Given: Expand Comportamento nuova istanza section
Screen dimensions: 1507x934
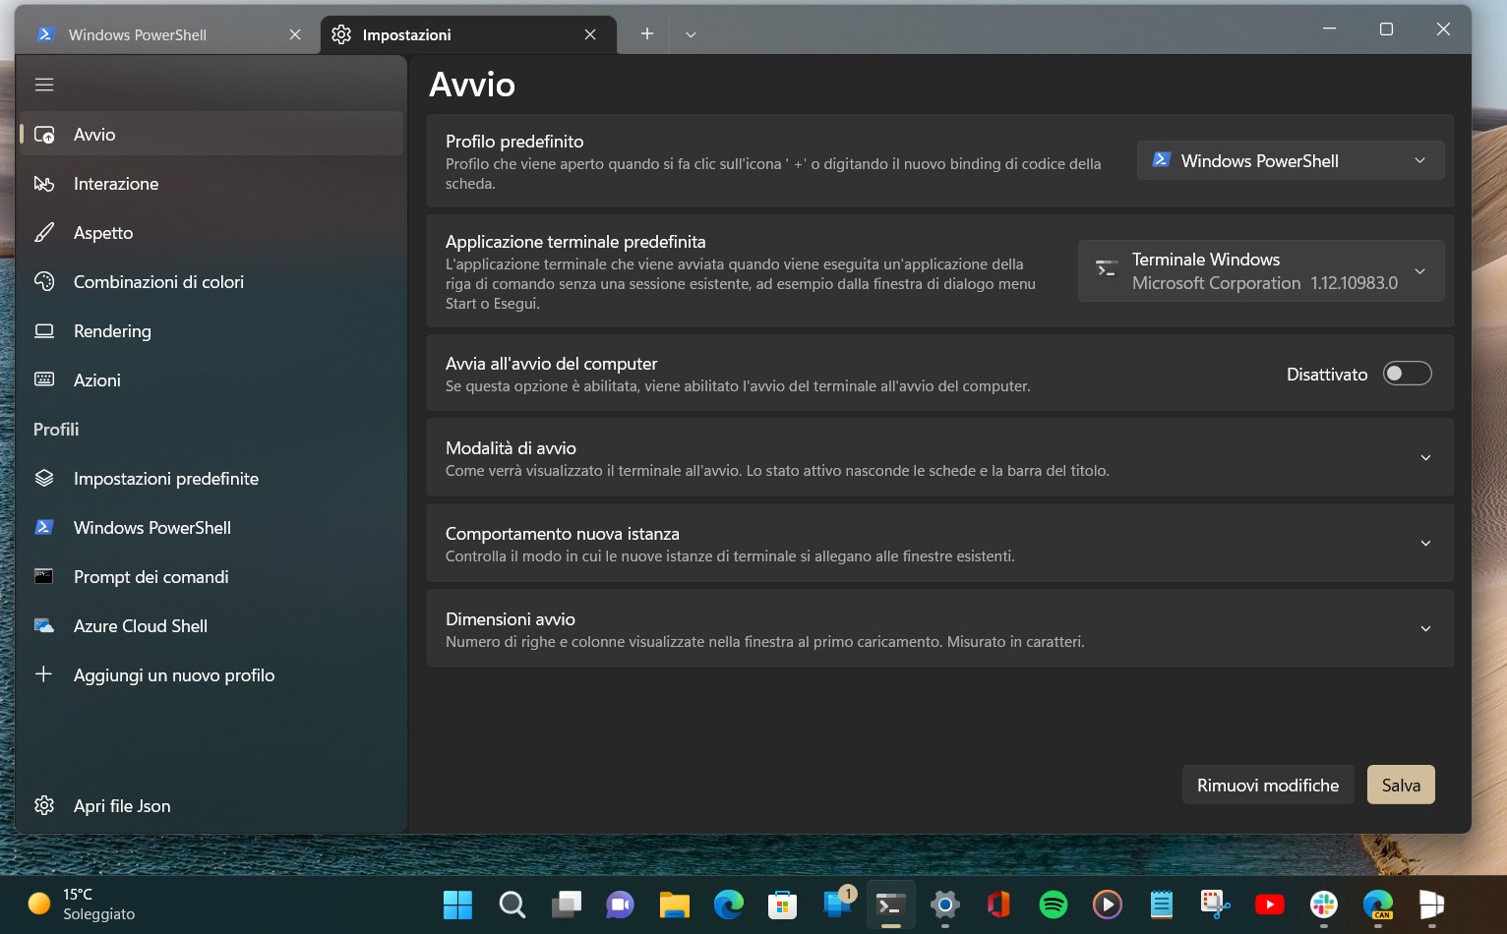Looking at the screenshot, I should point(939,543).
